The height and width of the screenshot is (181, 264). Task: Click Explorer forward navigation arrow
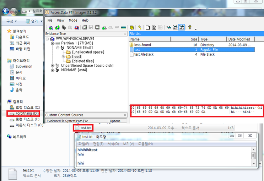point(14,11)
